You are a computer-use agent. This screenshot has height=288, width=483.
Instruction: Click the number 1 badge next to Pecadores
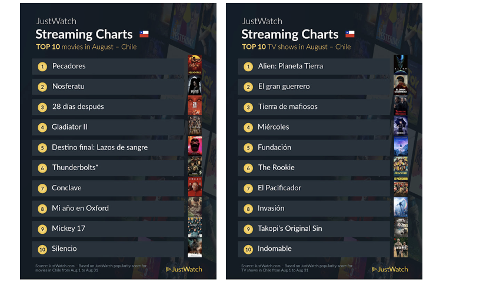click(x=42, y=67)
